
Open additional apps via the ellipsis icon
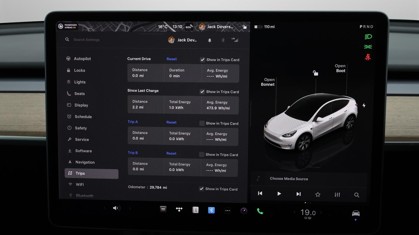pyautogui.click(x=227, y=211)
